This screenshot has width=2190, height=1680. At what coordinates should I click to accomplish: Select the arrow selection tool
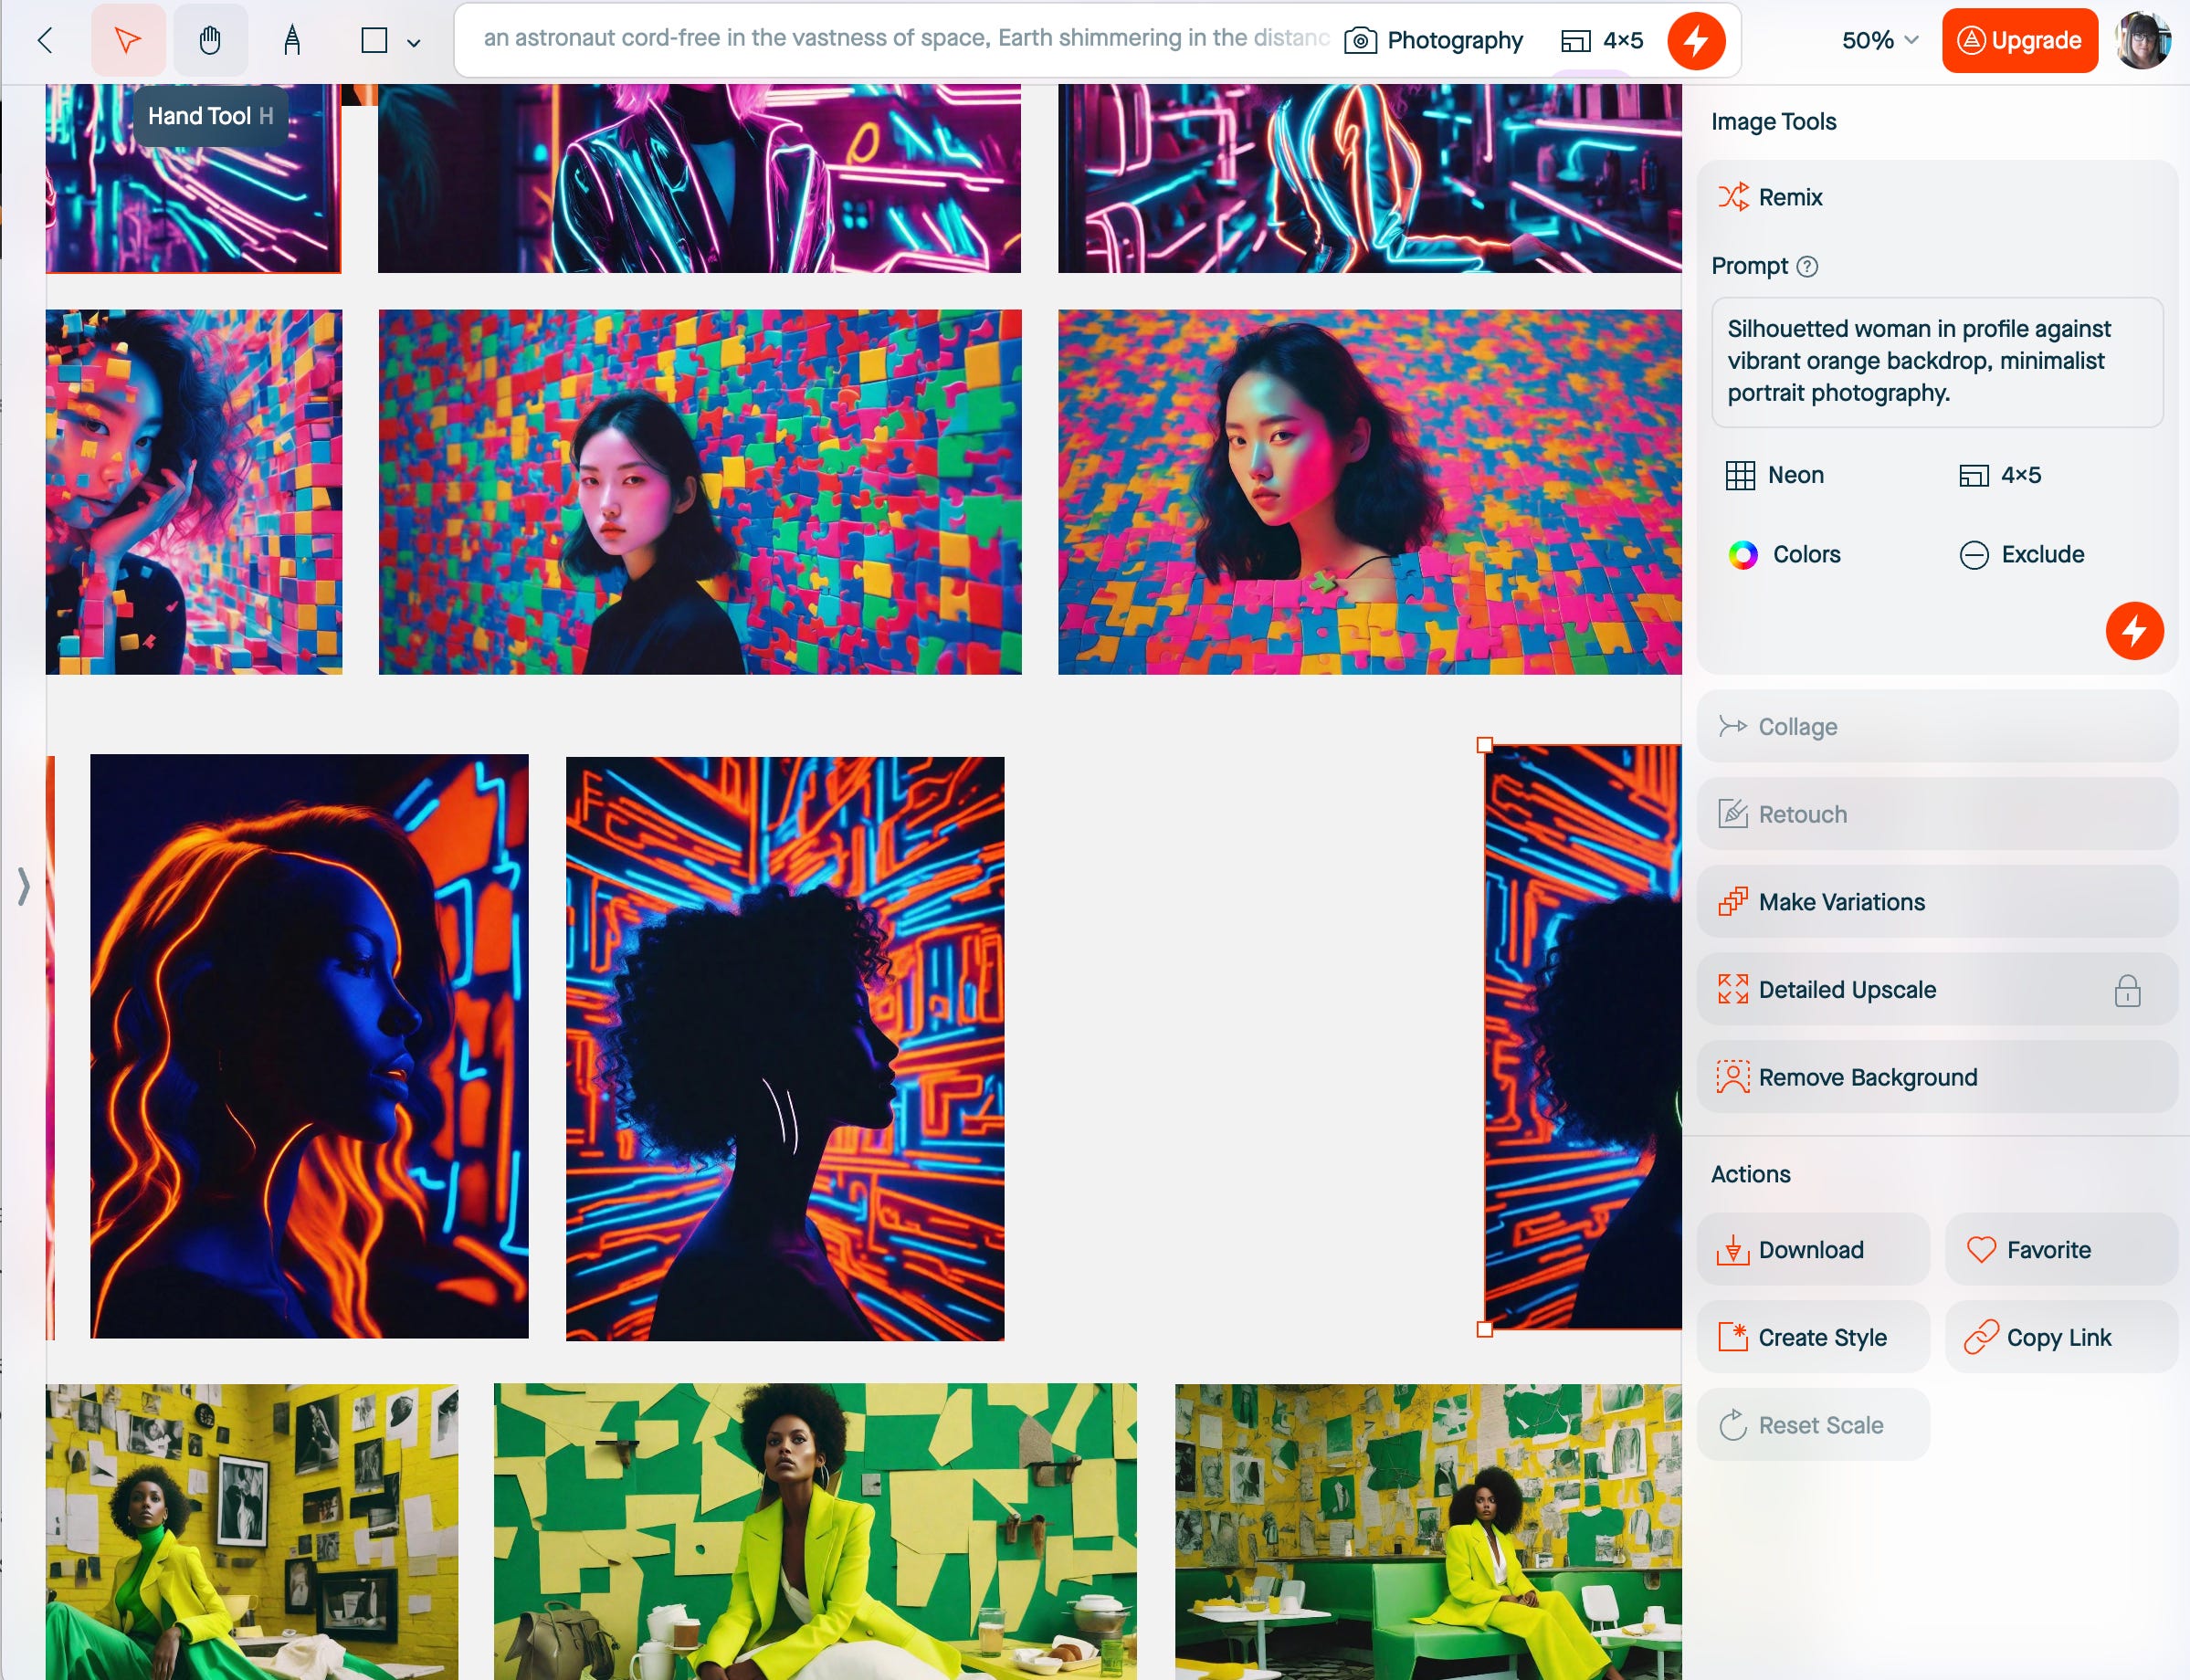click(x=130, y=40)
